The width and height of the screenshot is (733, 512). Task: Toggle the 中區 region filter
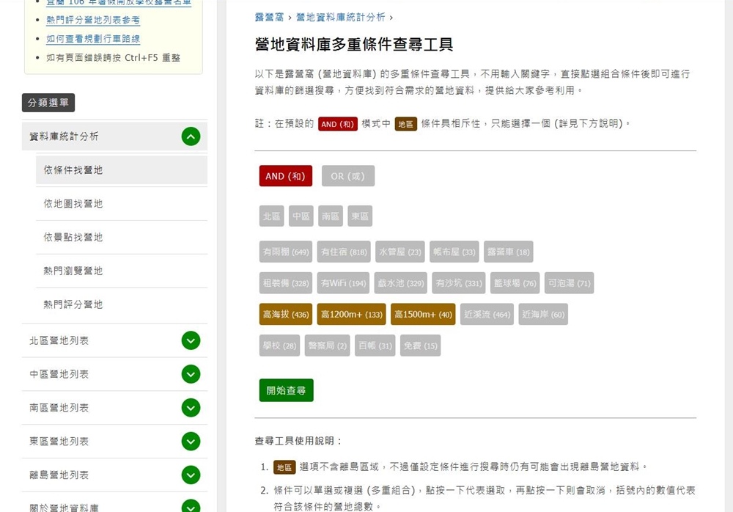pyautogui.click(x=301, y=216)
